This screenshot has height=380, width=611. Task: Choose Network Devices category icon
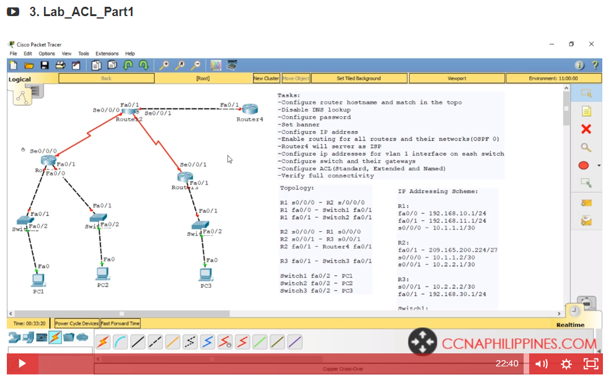15,337
